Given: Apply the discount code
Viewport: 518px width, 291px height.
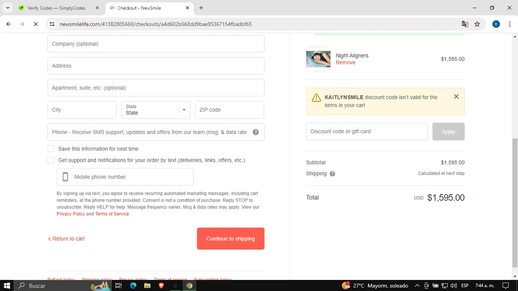Looking at the screenshot, I should [448, 132].
